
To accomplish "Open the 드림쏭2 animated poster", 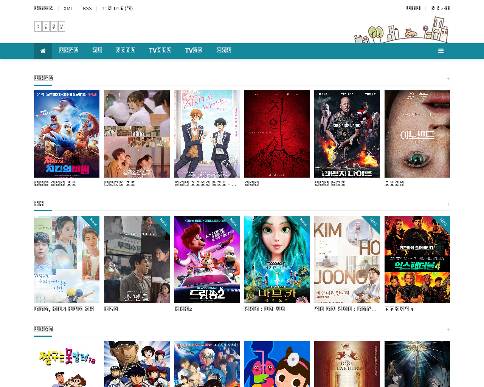I will [x=207, y=259].
